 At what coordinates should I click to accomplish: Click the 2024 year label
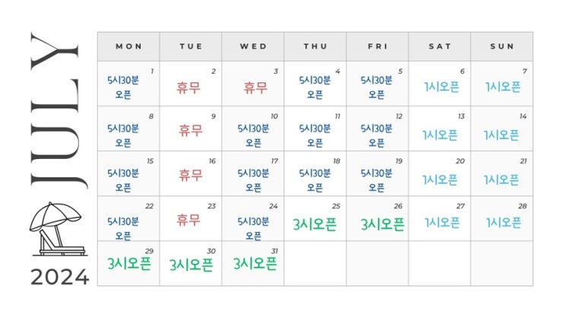[59, 278]
